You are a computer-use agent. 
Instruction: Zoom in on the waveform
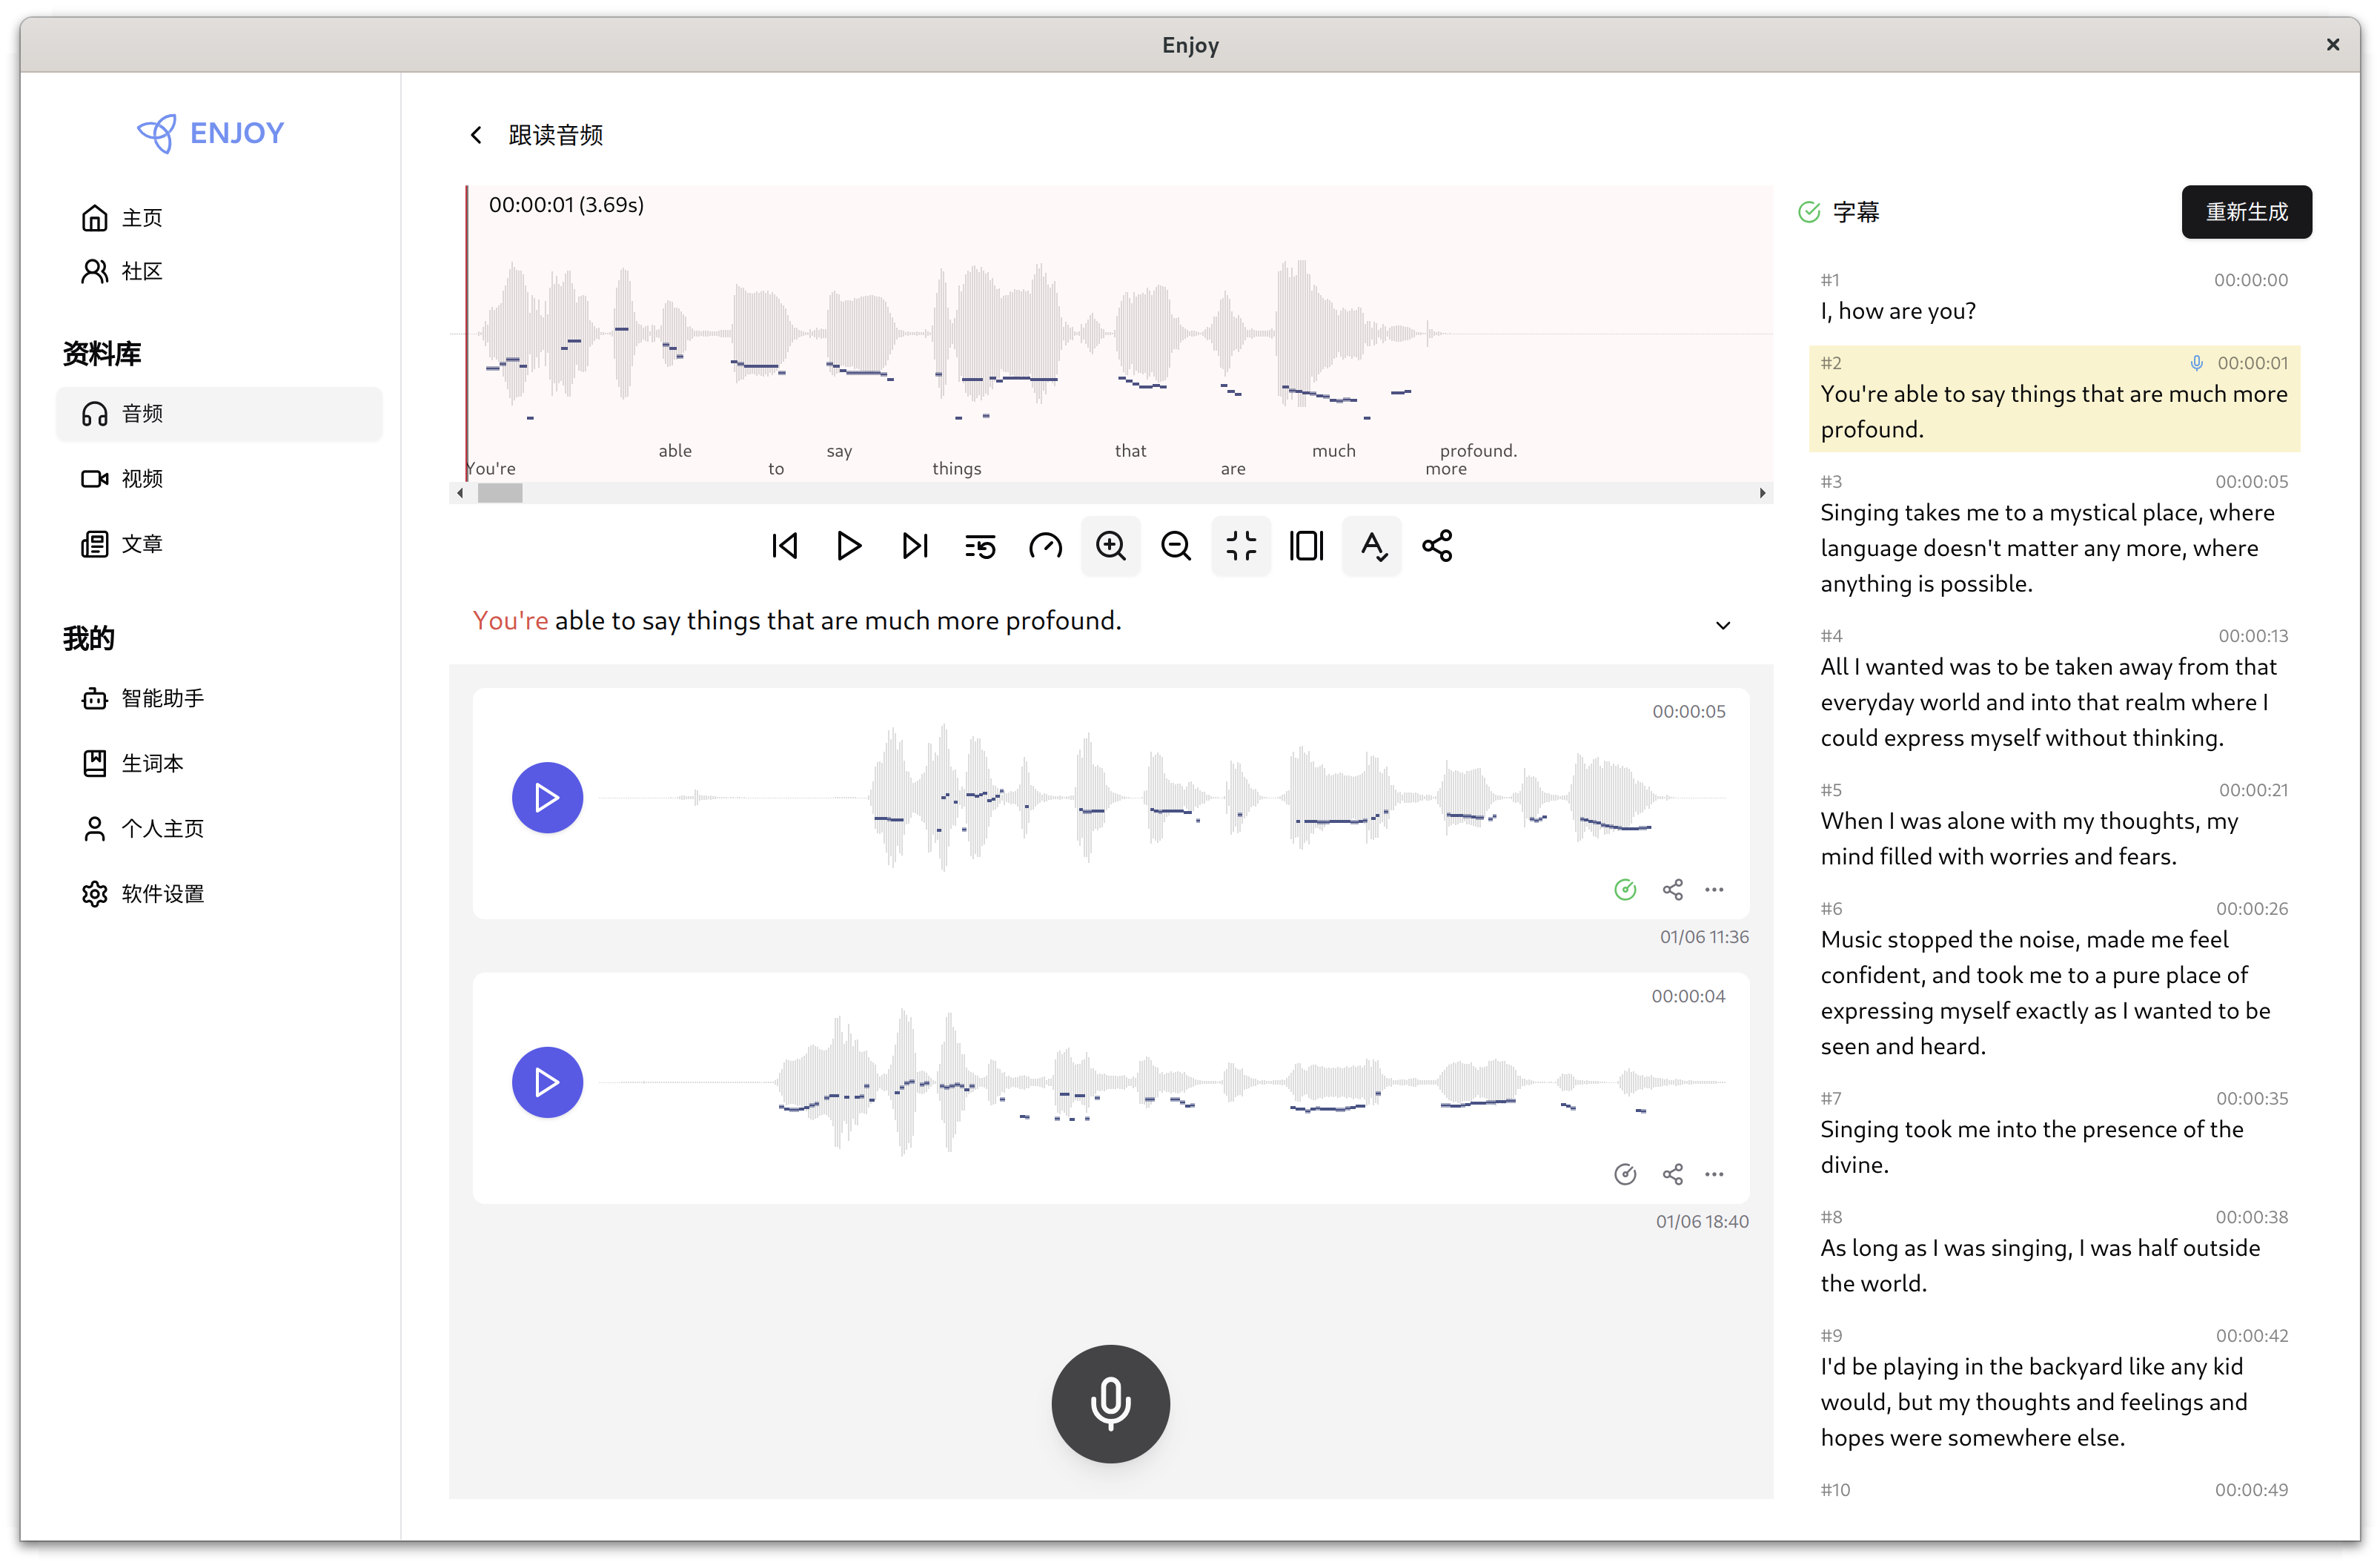1110,546
